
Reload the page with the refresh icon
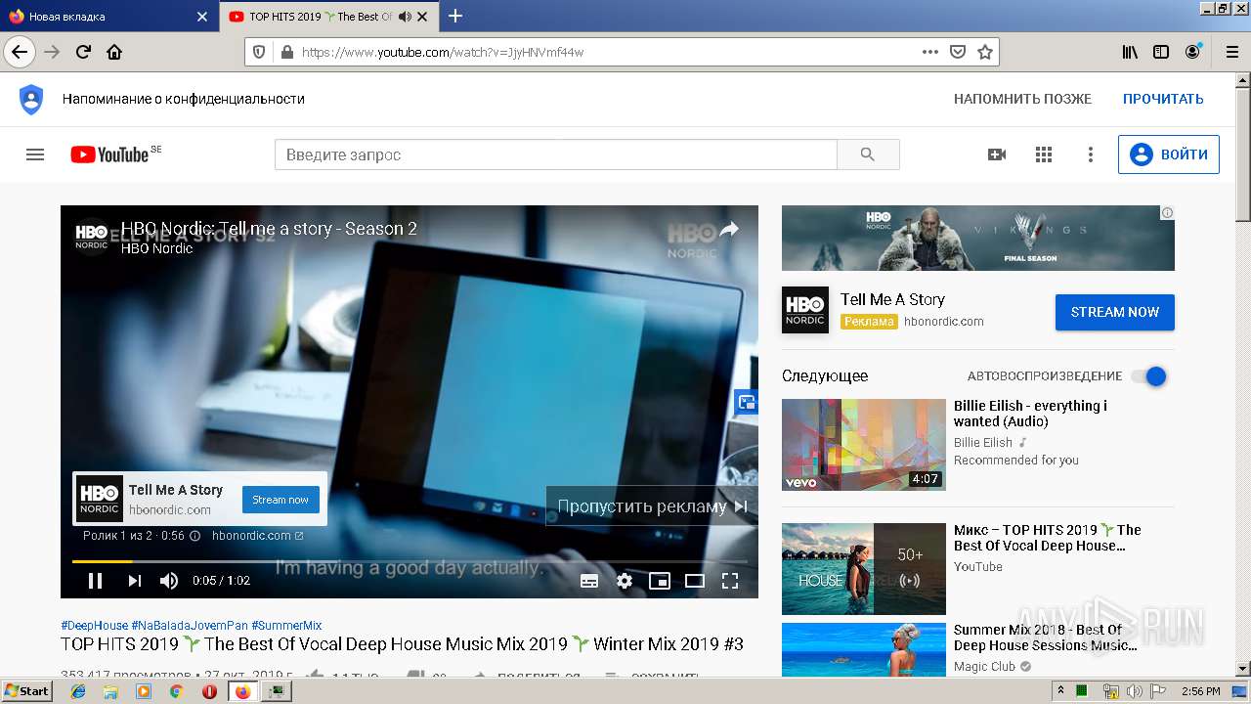pos(83,52)
